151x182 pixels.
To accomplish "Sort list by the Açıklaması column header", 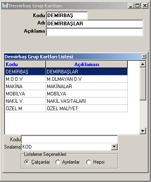I will pyautogui.click(x=87, y=64).
